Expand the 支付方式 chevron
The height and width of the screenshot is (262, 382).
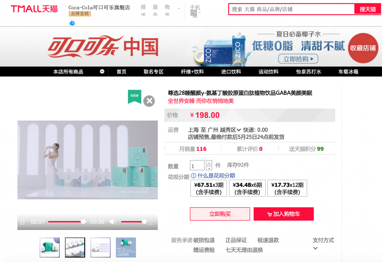pos(315,248)
